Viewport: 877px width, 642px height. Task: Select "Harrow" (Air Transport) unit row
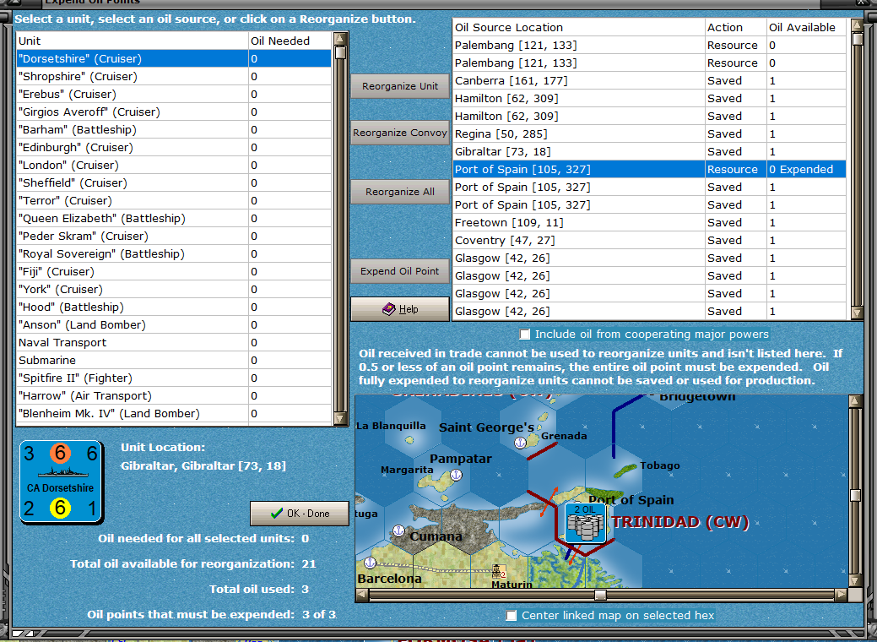174,395
